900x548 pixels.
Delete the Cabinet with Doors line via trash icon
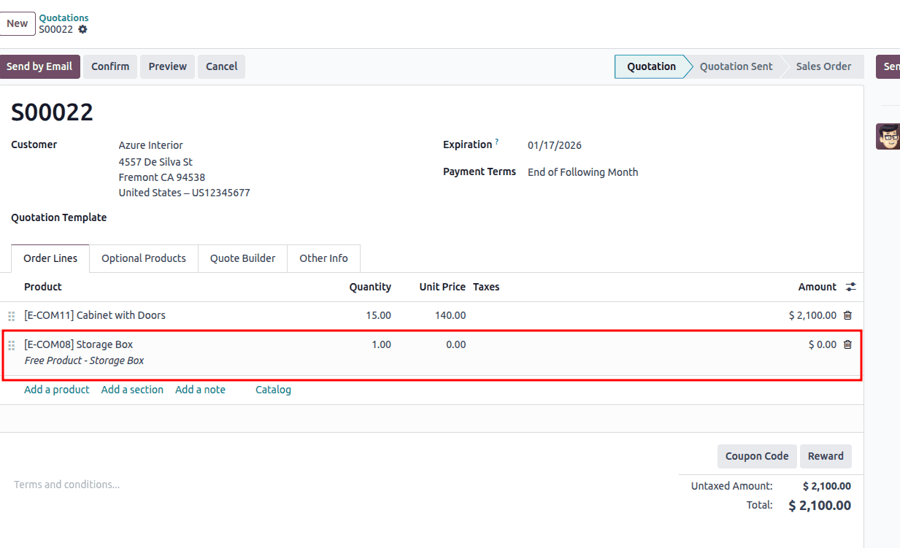pos(847,315)
